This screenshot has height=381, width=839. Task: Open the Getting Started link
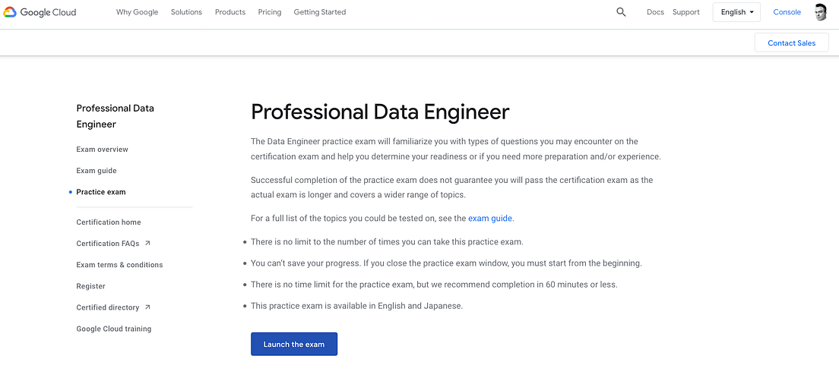click(319, 12)
